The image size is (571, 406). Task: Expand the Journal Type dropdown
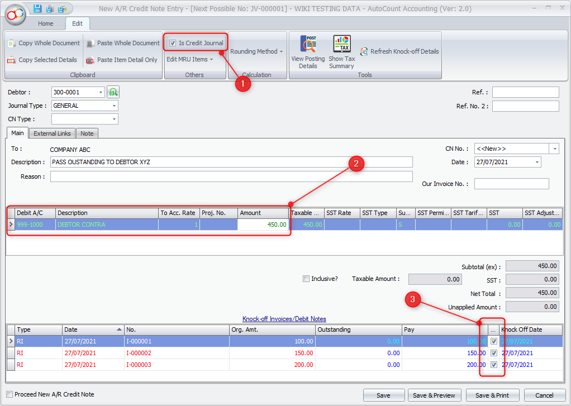tap(114, 106)
